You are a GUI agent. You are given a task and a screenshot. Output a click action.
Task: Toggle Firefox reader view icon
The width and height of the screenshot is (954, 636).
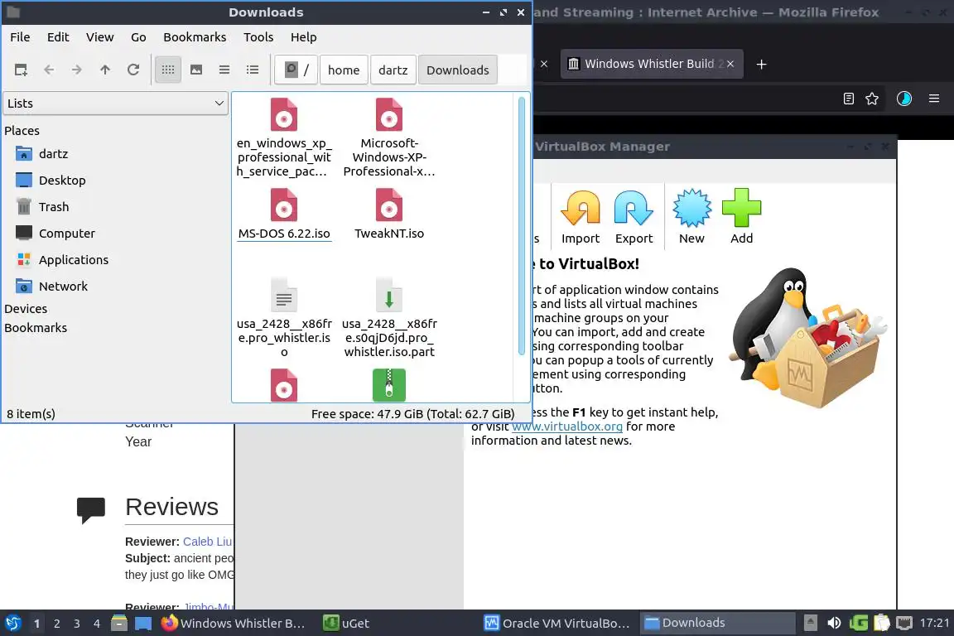click(849, 99)
